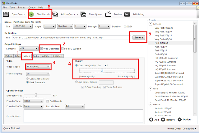
Task: Open the Title dropdown
Action: click(23, 26)
